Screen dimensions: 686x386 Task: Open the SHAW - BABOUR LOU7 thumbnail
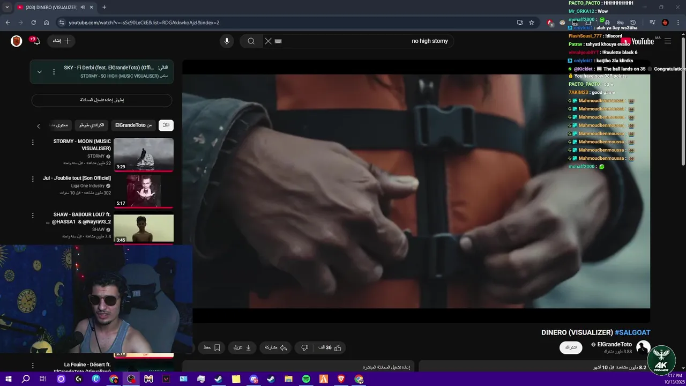[x=144, y=228]
